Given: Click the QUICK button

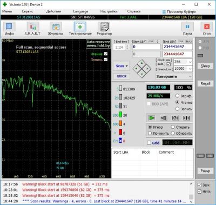Looking at the screenshot, I should point(122,76).
